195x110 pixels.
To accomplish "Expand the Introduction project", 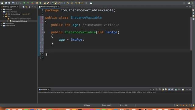I will pos(1,23).
